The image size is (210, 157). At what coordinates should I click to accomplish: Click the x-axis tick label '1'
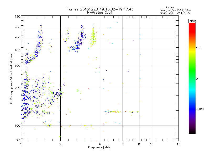21,144
